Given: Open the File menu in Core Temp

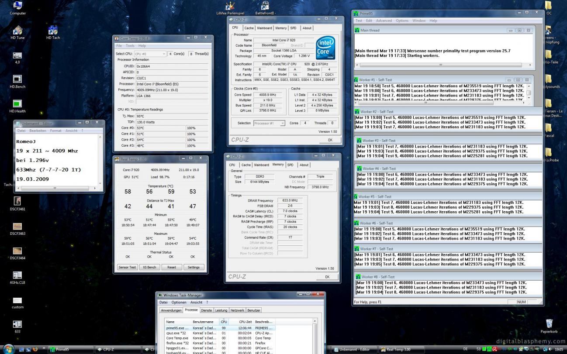Looking at the screenshot, I should (x=119, y=45).
